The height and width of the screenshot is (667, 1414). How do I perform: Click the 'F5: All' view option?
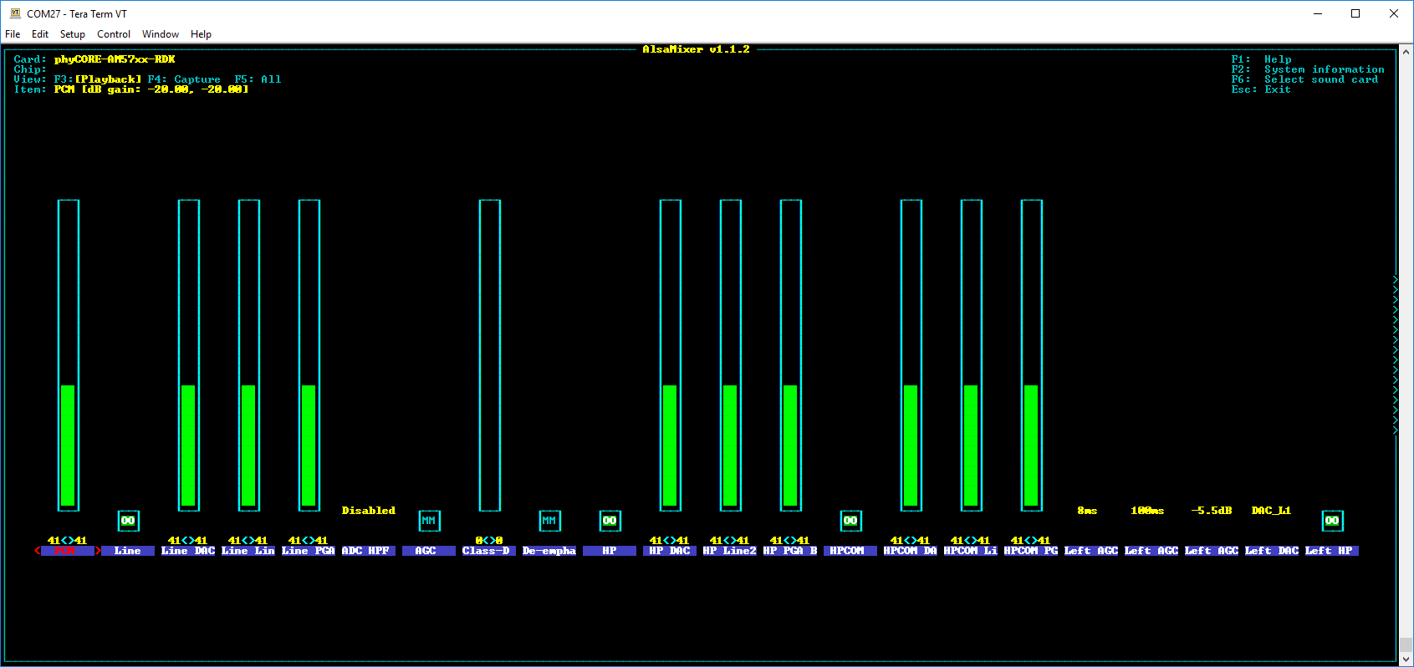coord(258,79)
